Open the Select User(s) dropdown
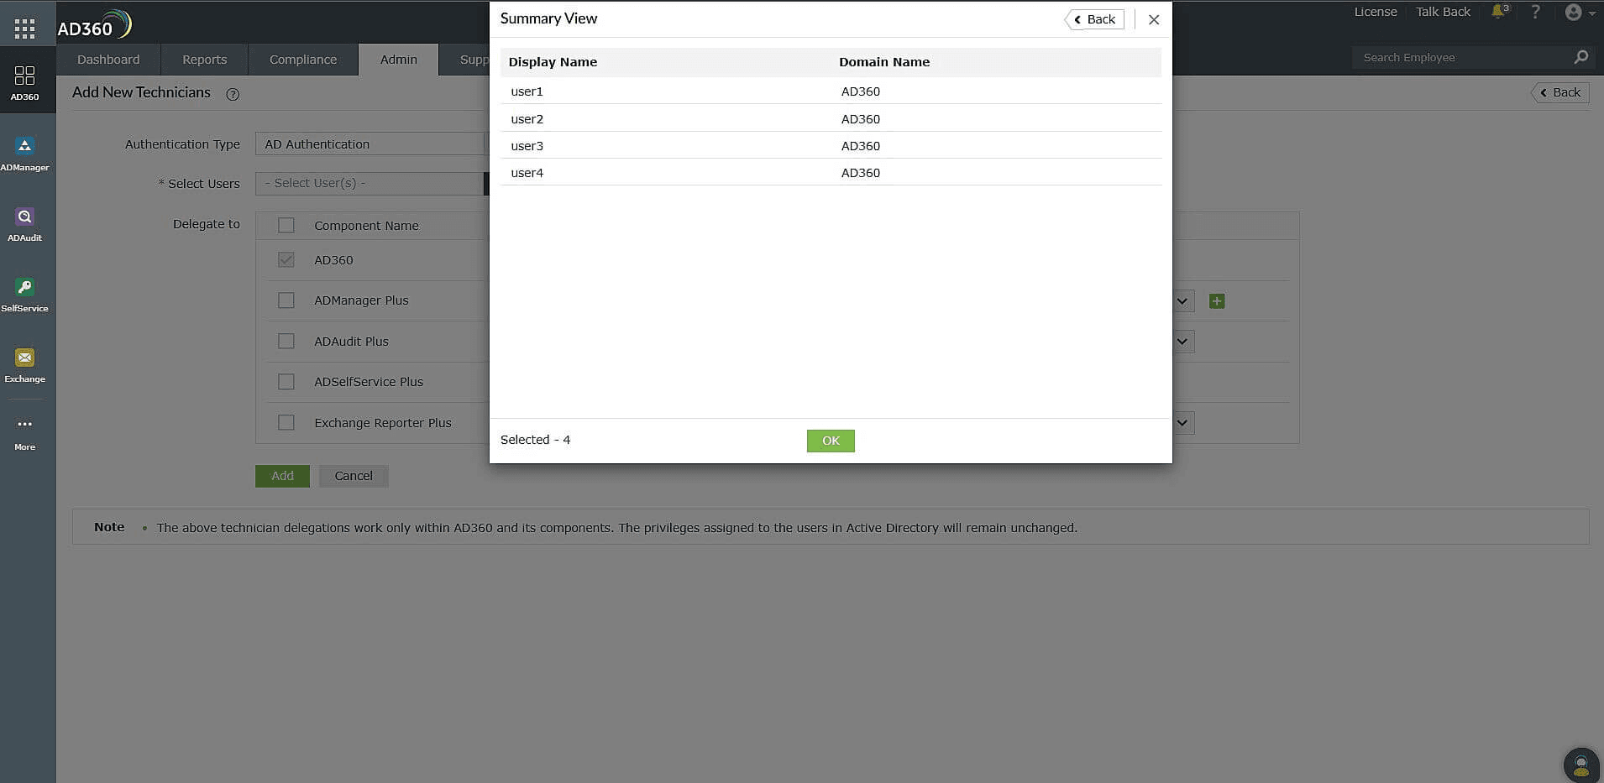The width and height of the screenshot is (1604, 783). click(370, 183)
